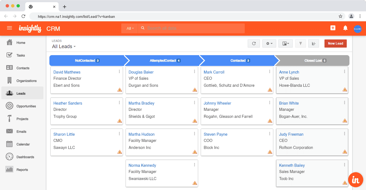Select the Opportunities icon in the sidebar
This screenshot has height=190, width=366.
click(9, 106)
